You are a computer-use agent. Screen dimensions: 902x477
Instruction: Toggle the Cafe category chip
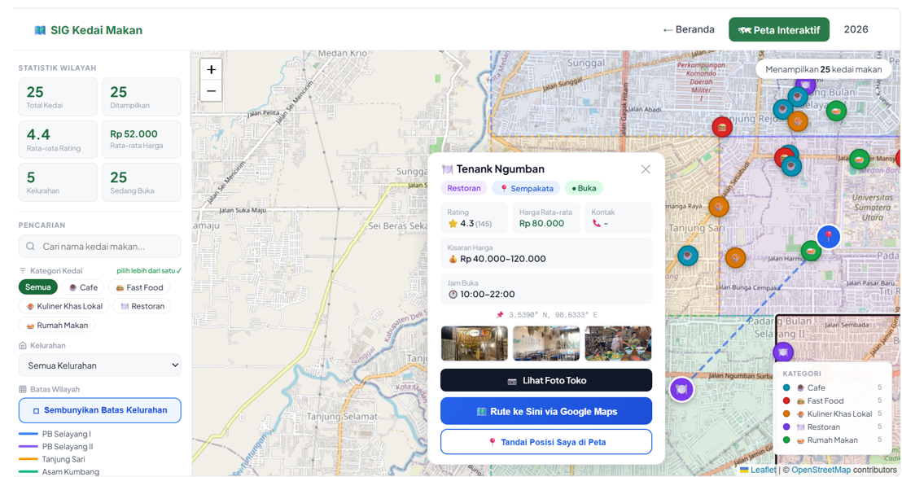click(x=83, y=287)
